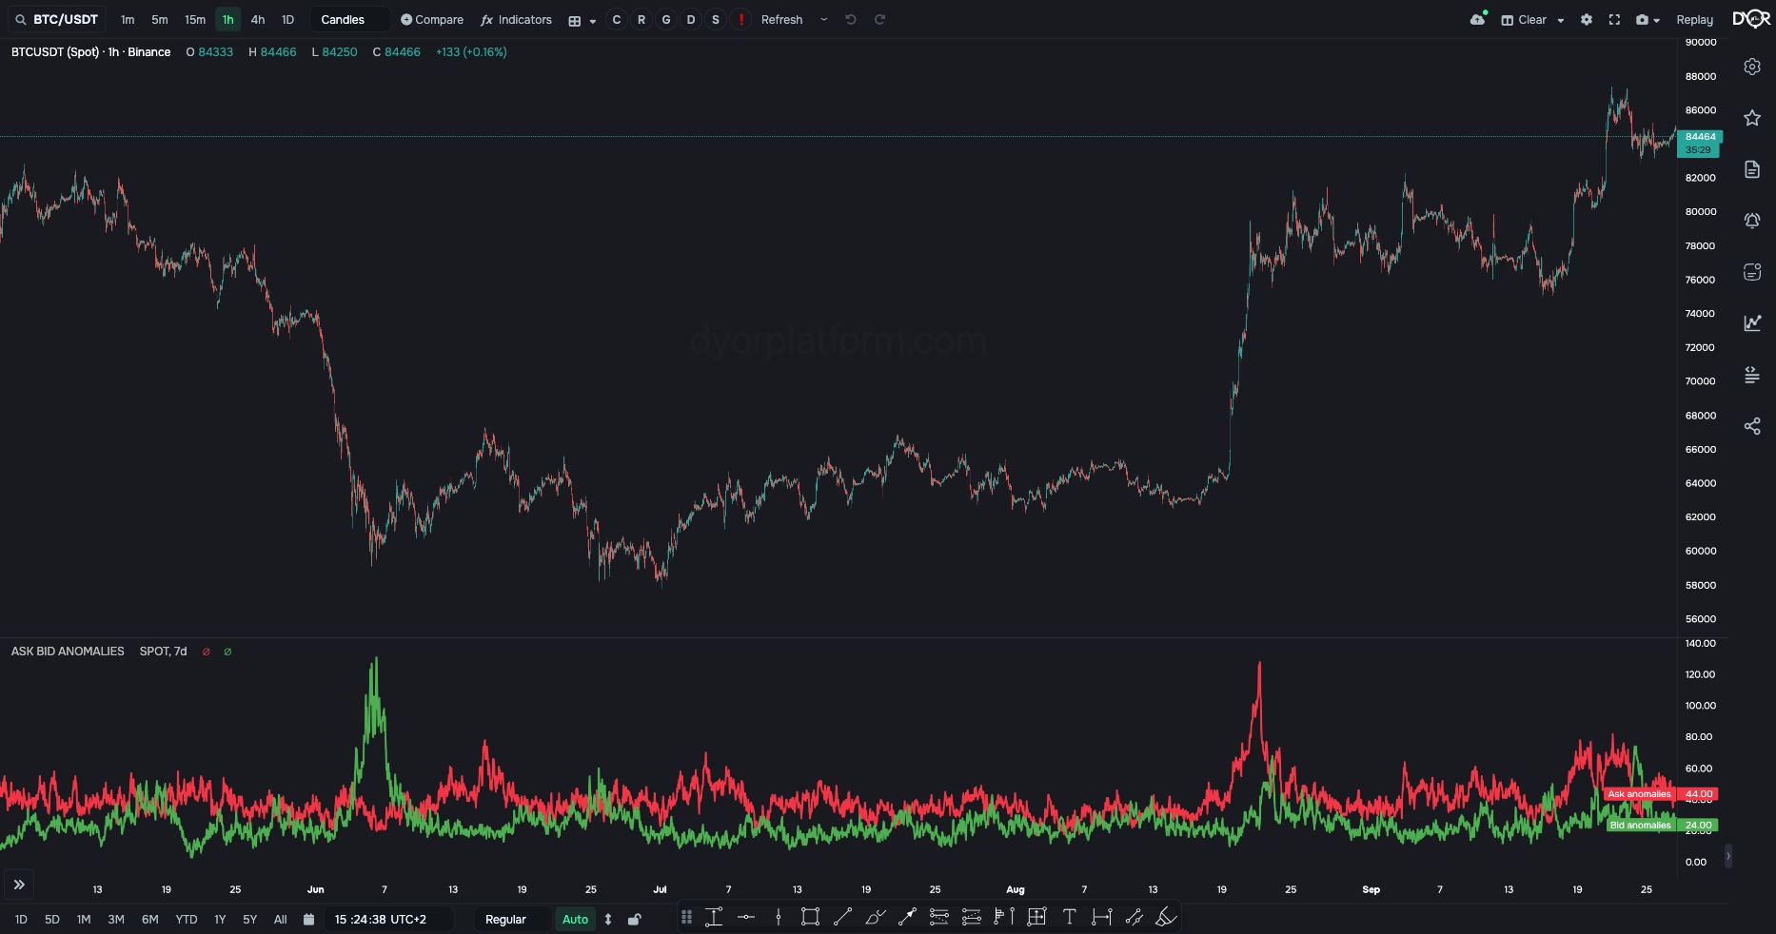Open the document notes icon in sidebar
This screenshot has height=934, width=1776.
tap(1752, 169)
